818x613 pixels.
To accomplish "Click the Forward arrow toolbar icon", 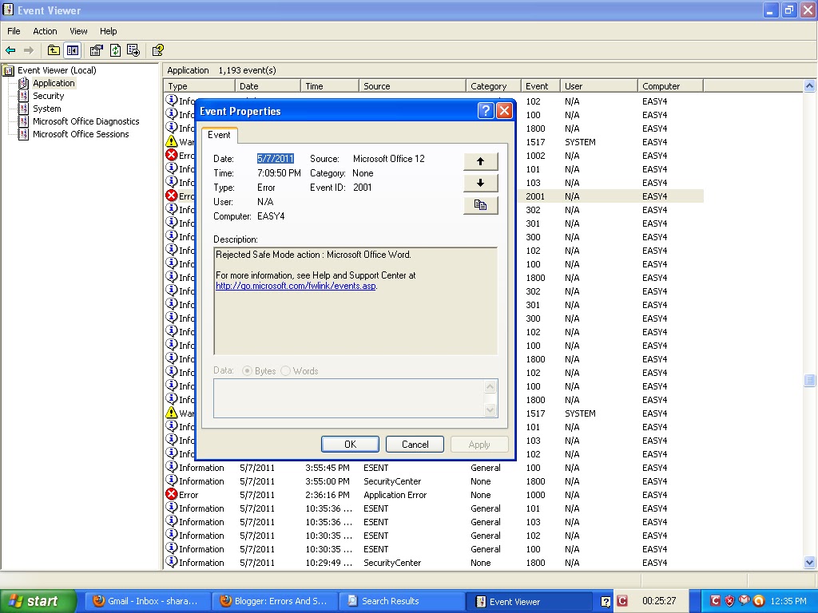I will (29, 50).
